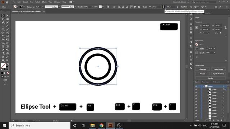Select the Ellipse tool in toolbar

3,29
